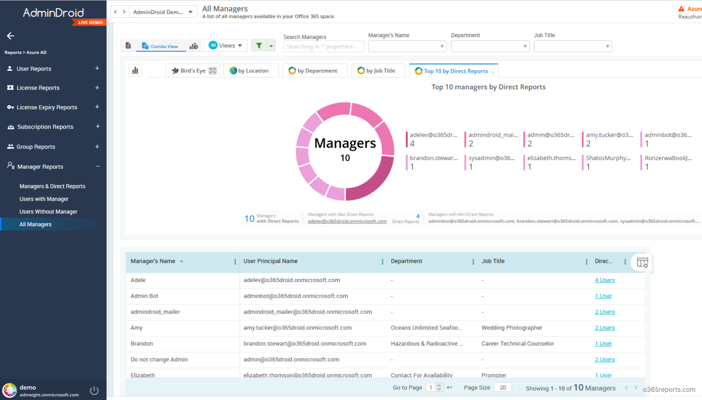Expand the Bird's Eye fullscreen icon

[213, 70]
